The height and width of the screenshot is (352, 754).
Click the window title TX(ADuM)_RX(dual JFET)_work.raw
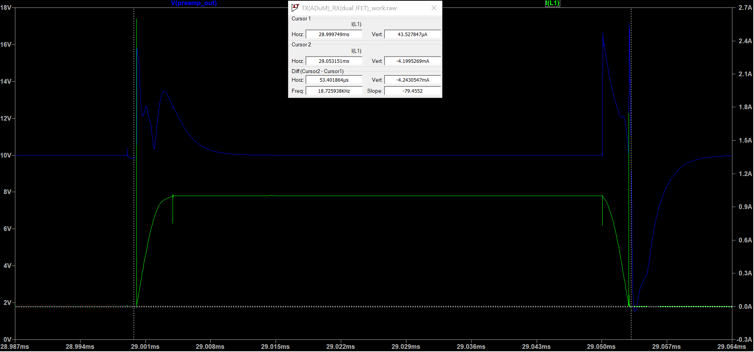[349, 8]
